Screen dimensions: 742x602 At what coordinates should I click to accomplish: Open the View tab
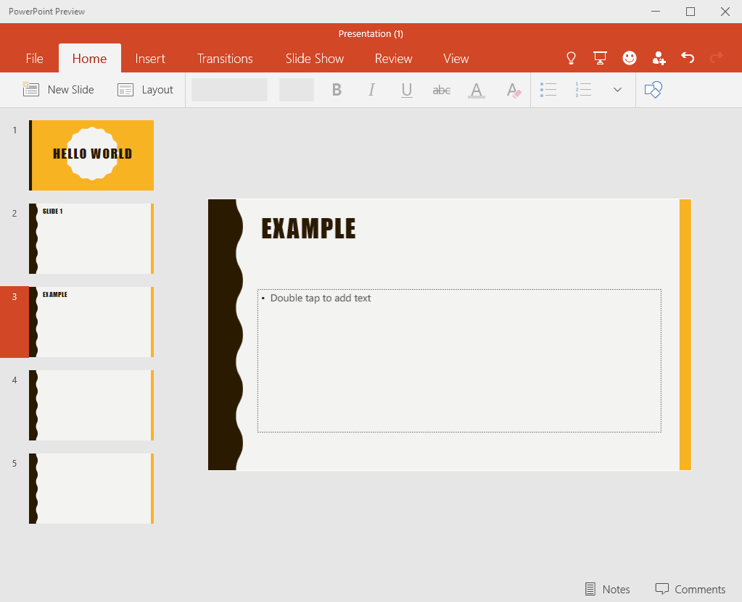[455, 59]
